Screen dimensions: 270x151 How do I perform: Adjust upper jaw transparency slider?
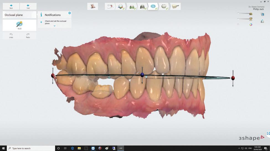click(244, 13)
